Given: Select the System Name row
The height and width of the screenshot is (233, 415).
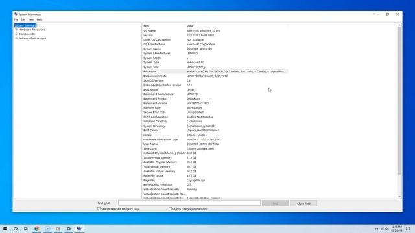Looking at the screenshot, I should click(215, 49).
